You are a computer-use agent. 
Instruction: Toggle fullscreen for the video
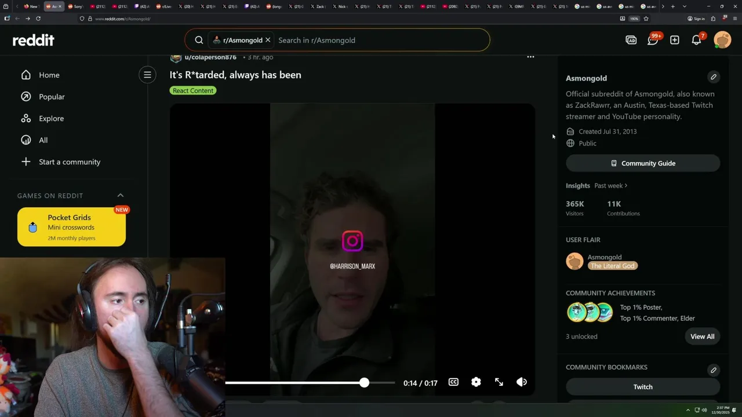[x=499, y=382]
